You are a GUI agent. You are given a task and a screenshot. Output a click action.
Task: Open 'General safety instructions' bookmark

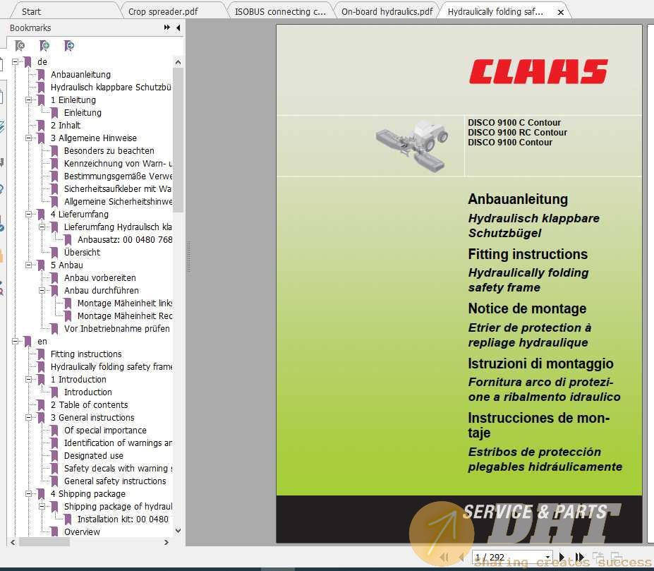point(115,481)
